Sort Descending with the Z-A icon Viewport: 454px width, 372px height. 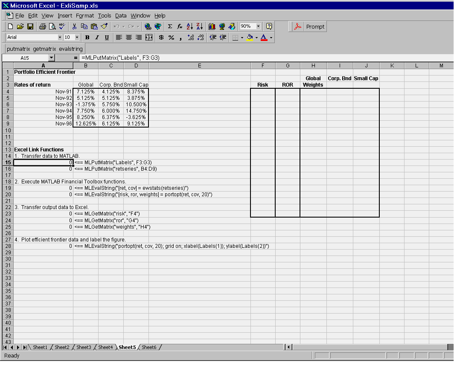(200, 26)
